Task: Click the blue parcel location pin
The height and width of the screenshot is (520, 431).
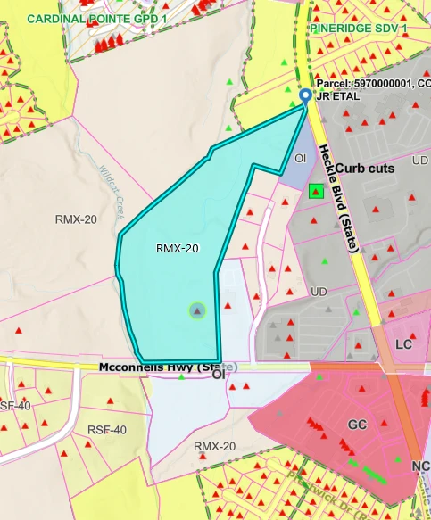Action: point(305,96)
